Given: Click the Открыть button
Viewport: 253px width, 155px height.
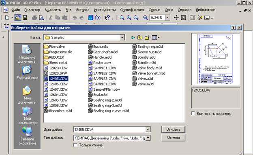Looking at the screenshot, I should (173, 130).
